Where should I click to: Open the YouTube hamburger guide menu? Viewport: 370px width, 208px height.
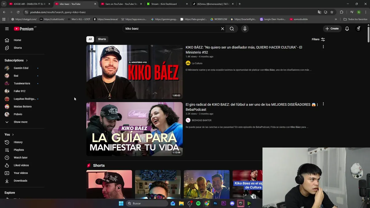(x=7, y=29)
